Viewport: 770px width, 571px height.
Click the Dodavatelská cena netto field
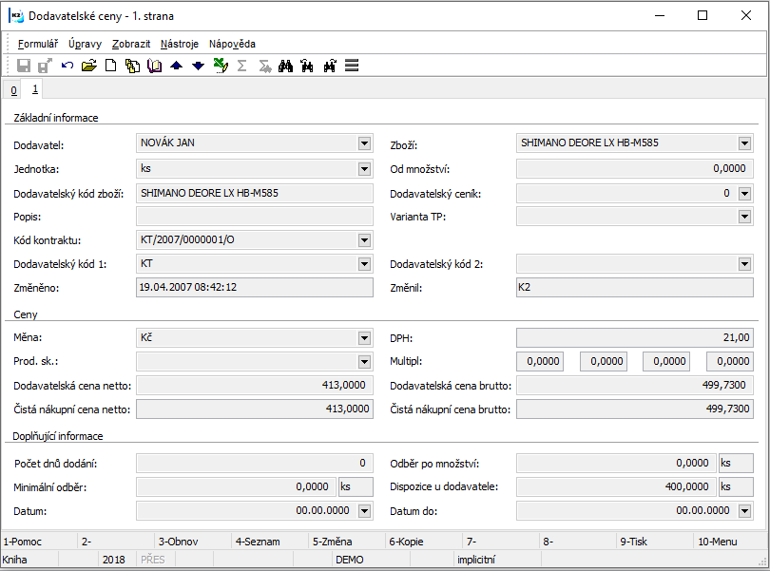[254, 386]
